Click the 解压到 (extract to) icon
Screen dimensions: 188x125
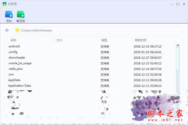(21, 14)
